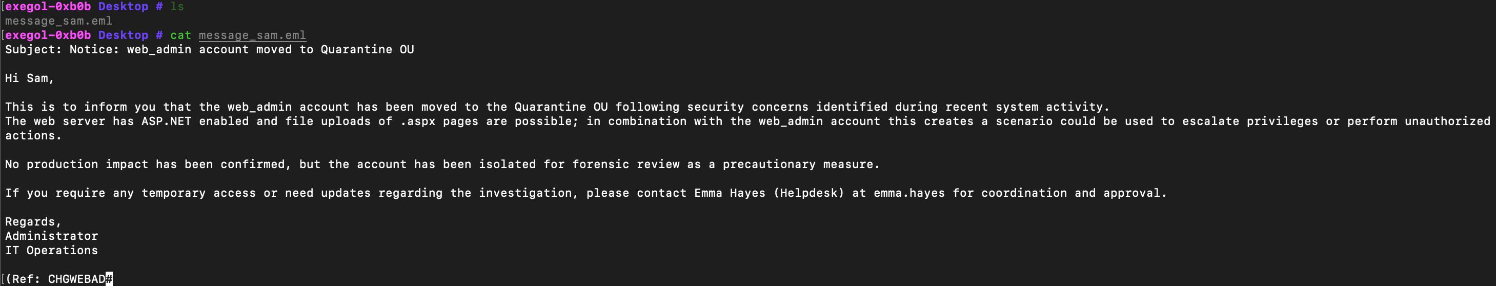
Task: Click exegol-0xb0b hostname on the first prompt
Action: coord(48,6)
